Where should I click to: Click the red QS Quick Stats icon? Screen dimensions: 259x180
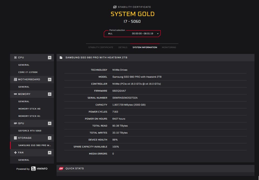click(x=61, y=168)
